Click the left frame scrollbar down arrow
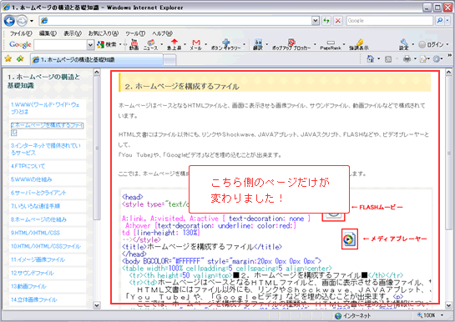This screenshot has height=322, width=455. [97, 305]
